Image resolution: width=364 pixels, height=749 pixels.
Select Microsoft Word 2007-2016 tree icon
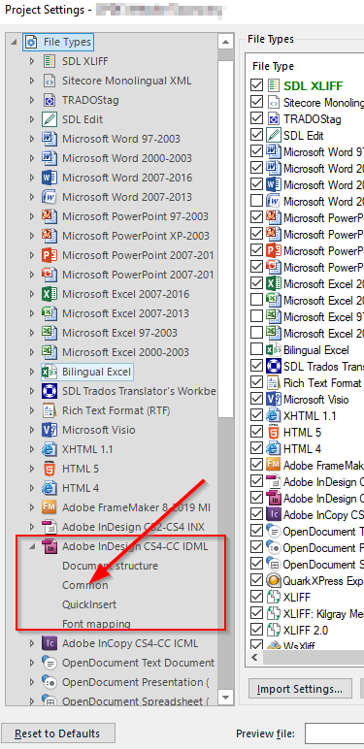coord(49,178)
